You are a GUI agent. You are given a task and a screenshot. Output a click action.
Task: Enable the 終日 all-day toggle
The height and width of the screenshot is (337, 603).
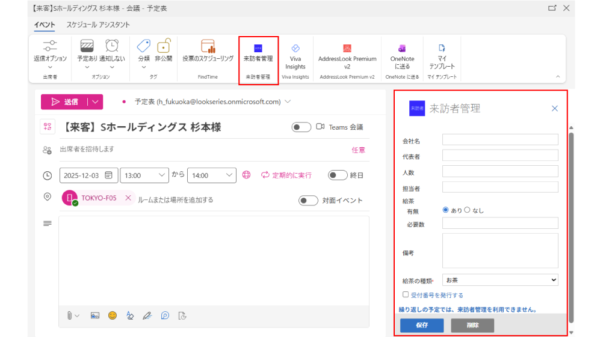338,175
